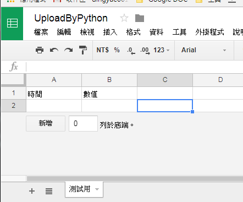Image resolution: width=243 pixels, height=202 pixels.
Task: Select all cells via corner box
Action: [x=14, y=80]
